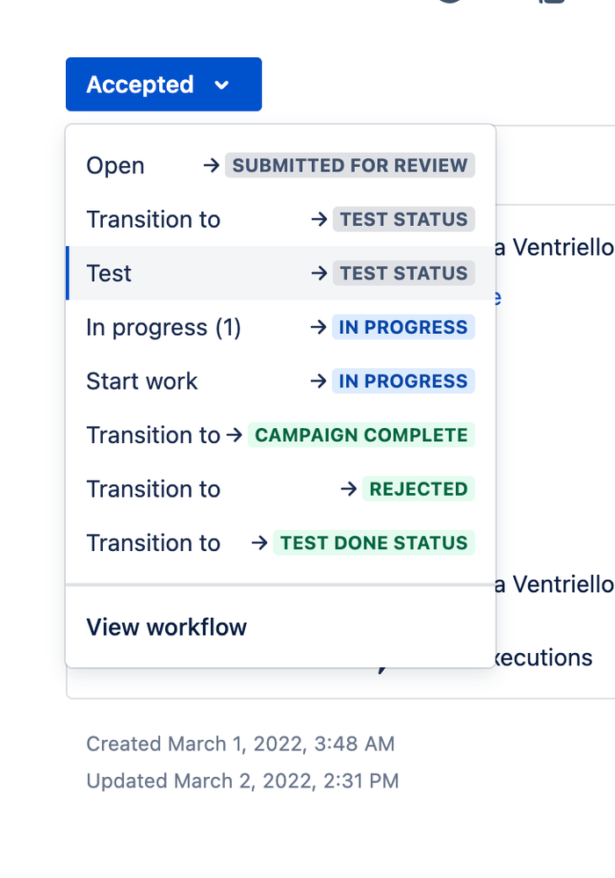Image resolution: width=615 pixels, height=878 pixels.
Task: Select the TEST DONE STATUS transition row
Action: point(373,542)
